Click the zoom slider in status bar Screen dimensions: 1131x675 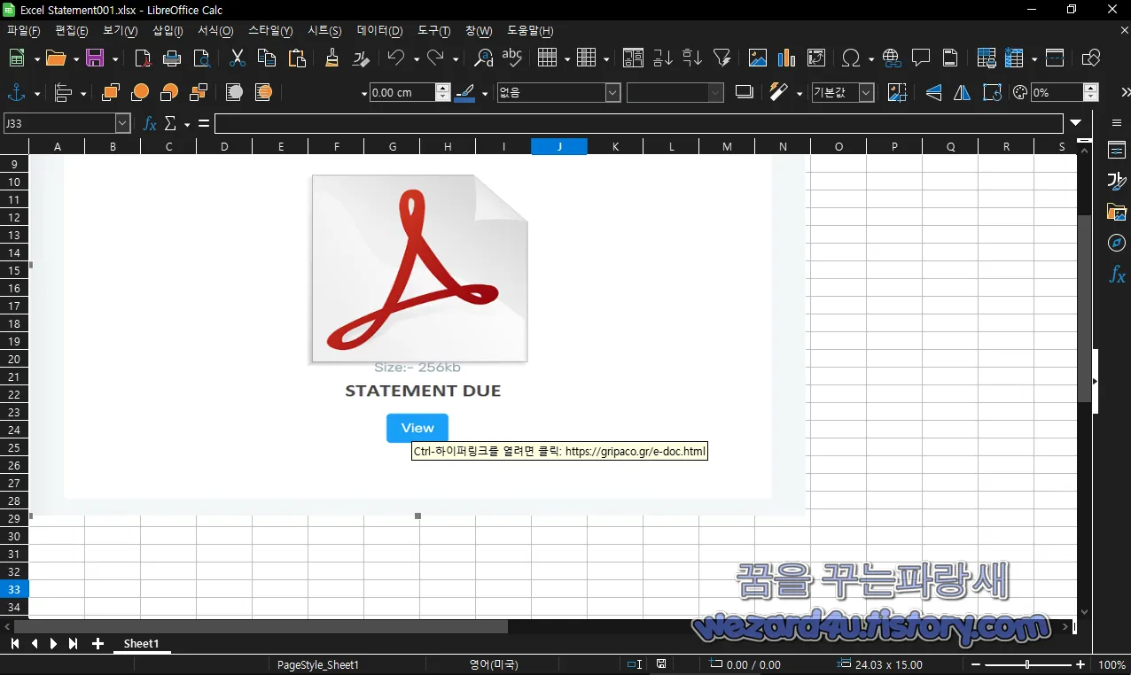(x=1028, y=664)
